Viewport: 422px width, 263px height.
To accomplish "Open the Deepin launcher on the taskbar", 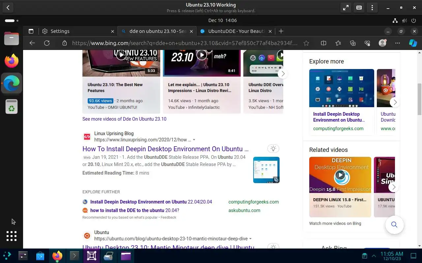I will click(7, 255).
